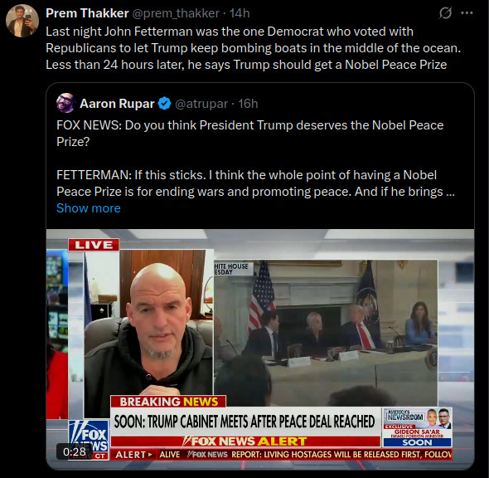Click Prem Thakker's profile avatar
Screen dimensions: 489x478
click(22, 21)
